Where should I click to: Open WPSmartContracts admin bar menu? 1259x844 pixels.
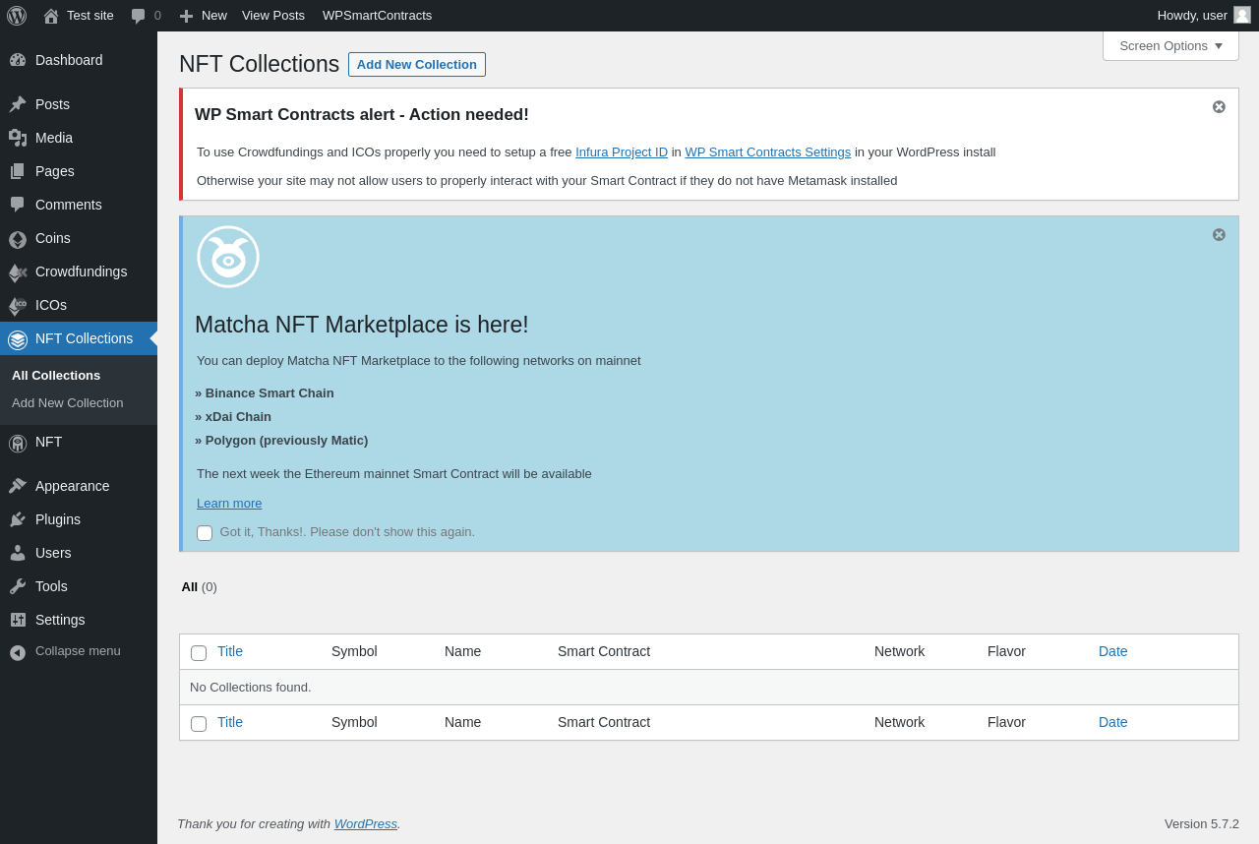point(377,16)
